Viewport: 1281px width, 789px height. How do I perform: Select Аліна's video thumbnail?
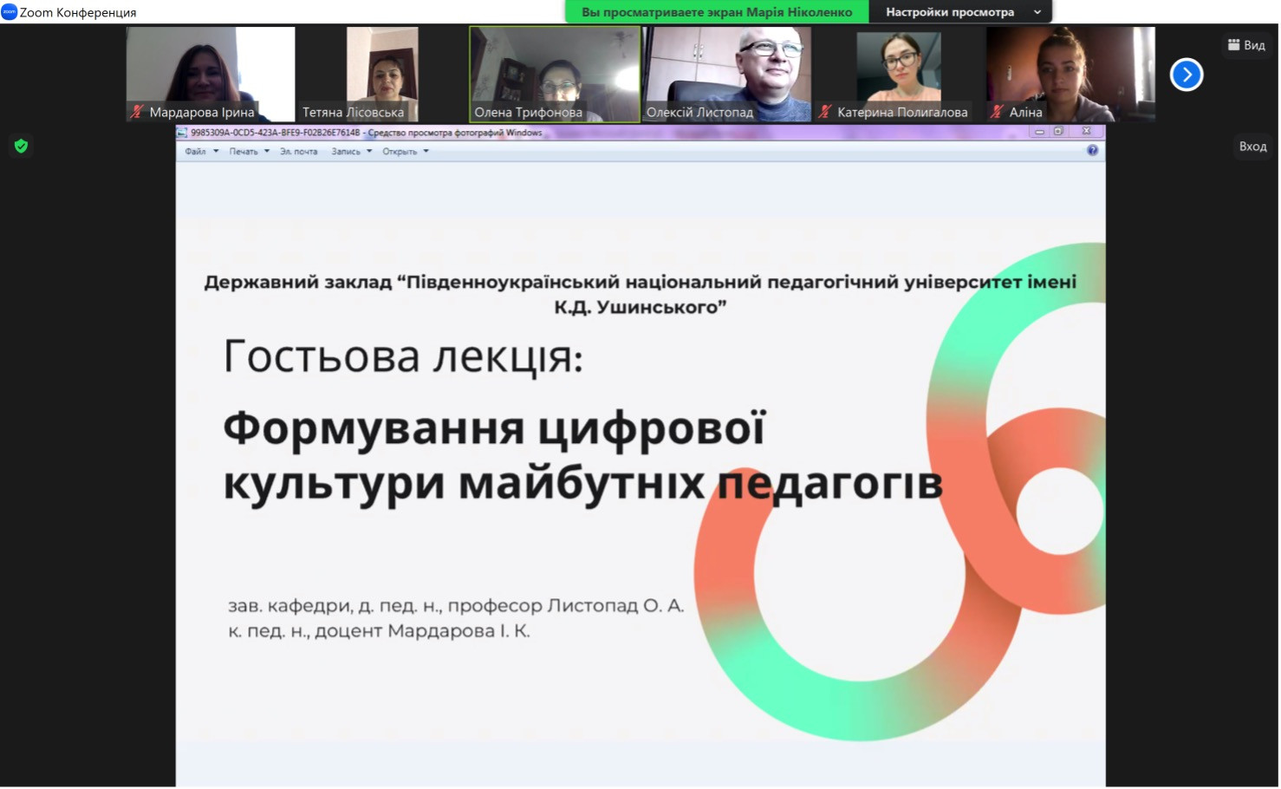coord(1070,74)
